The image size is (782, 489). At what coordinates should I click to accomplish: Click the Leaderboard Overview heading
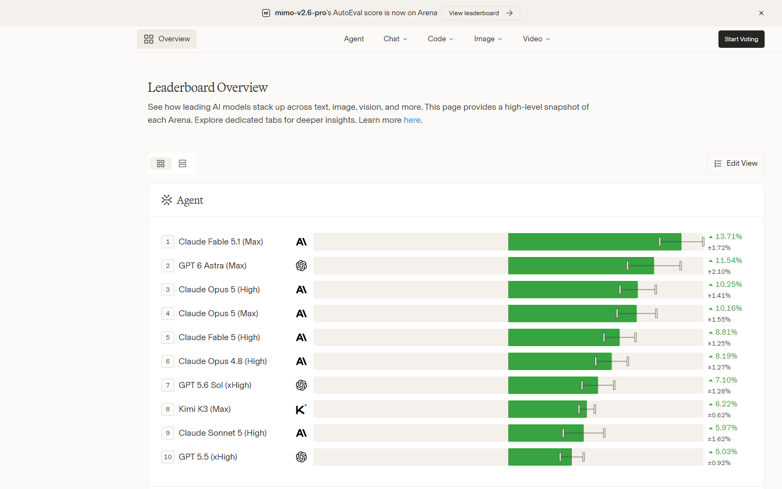208,87
